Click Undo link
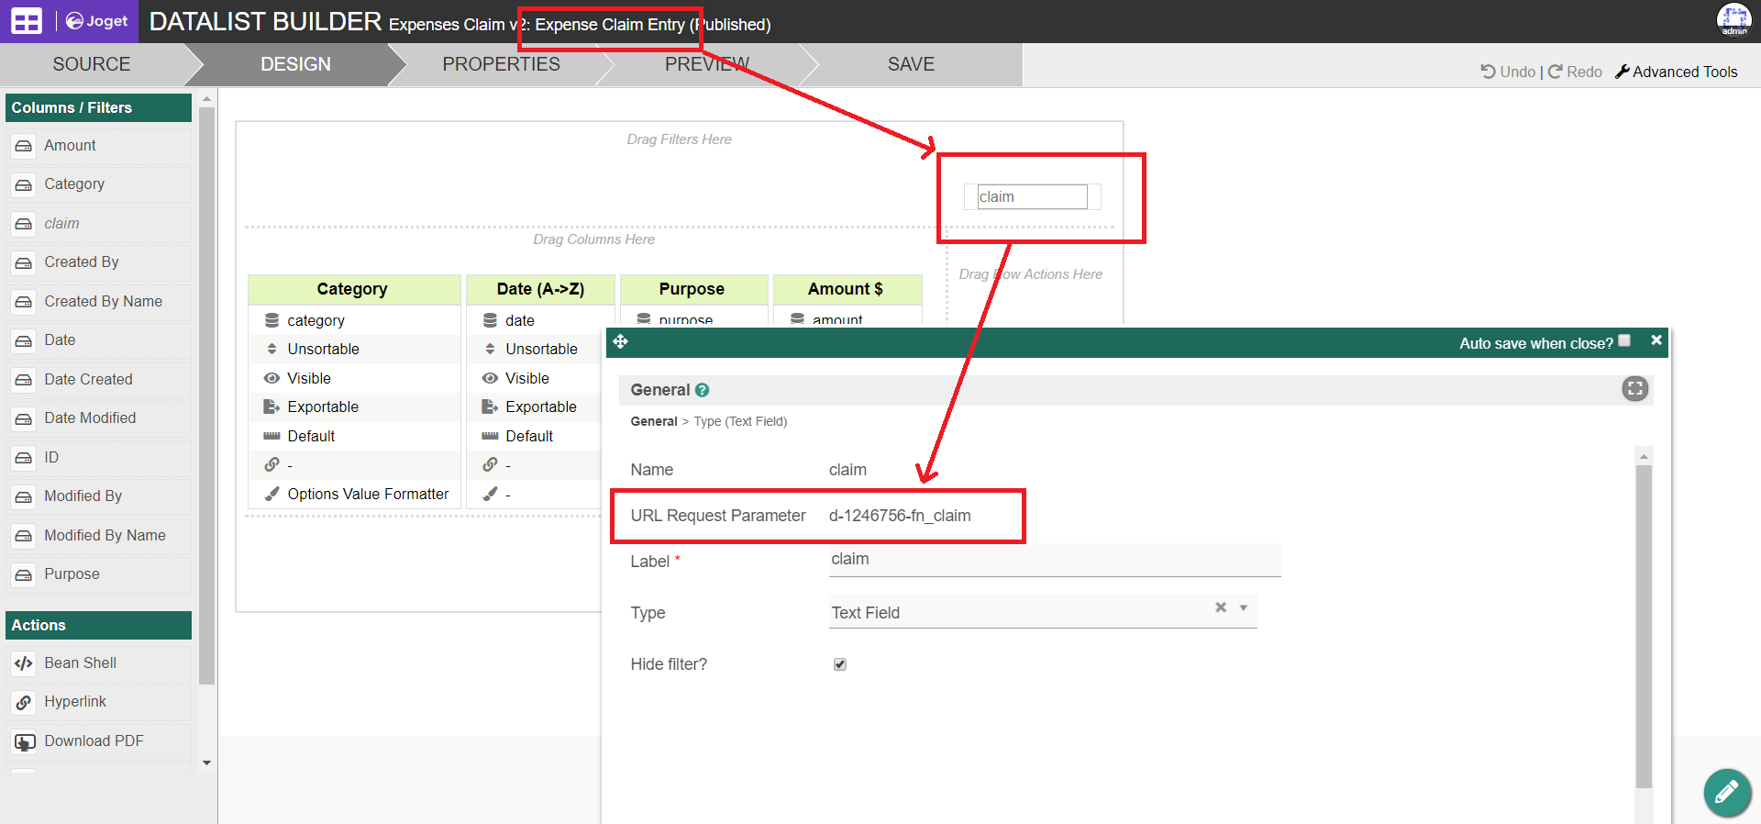1761x824 pixels. pos(1517,72)
